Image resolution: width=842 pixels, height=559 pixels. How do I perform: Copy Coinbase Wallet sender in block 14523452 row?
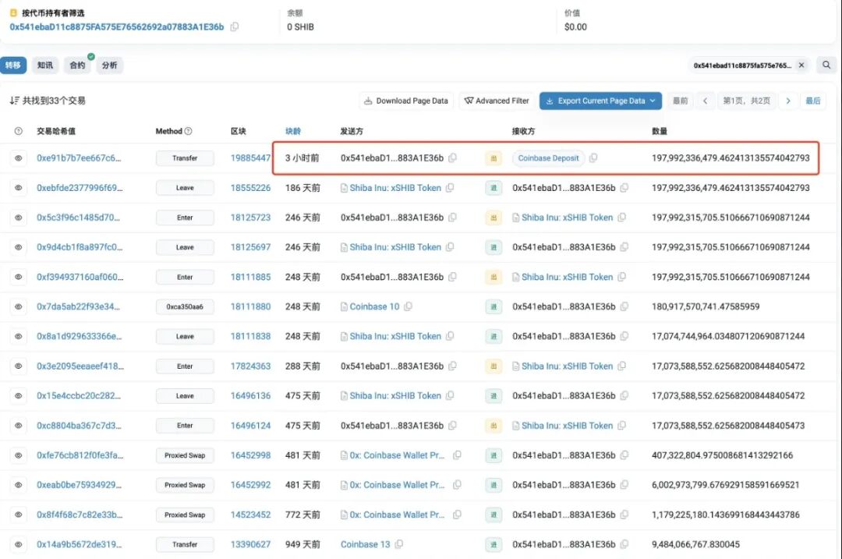[457, 515]
